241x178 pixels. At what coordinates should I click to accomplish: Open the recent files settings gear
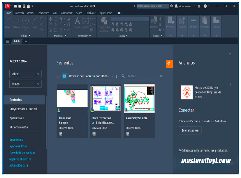[161, 76]
